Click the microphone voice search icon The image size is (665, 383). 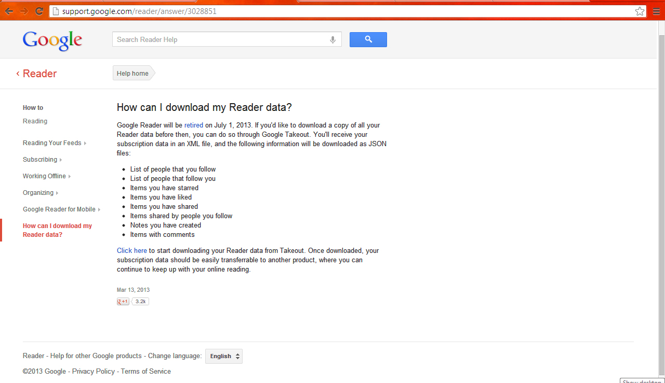[x=332, y=40]
